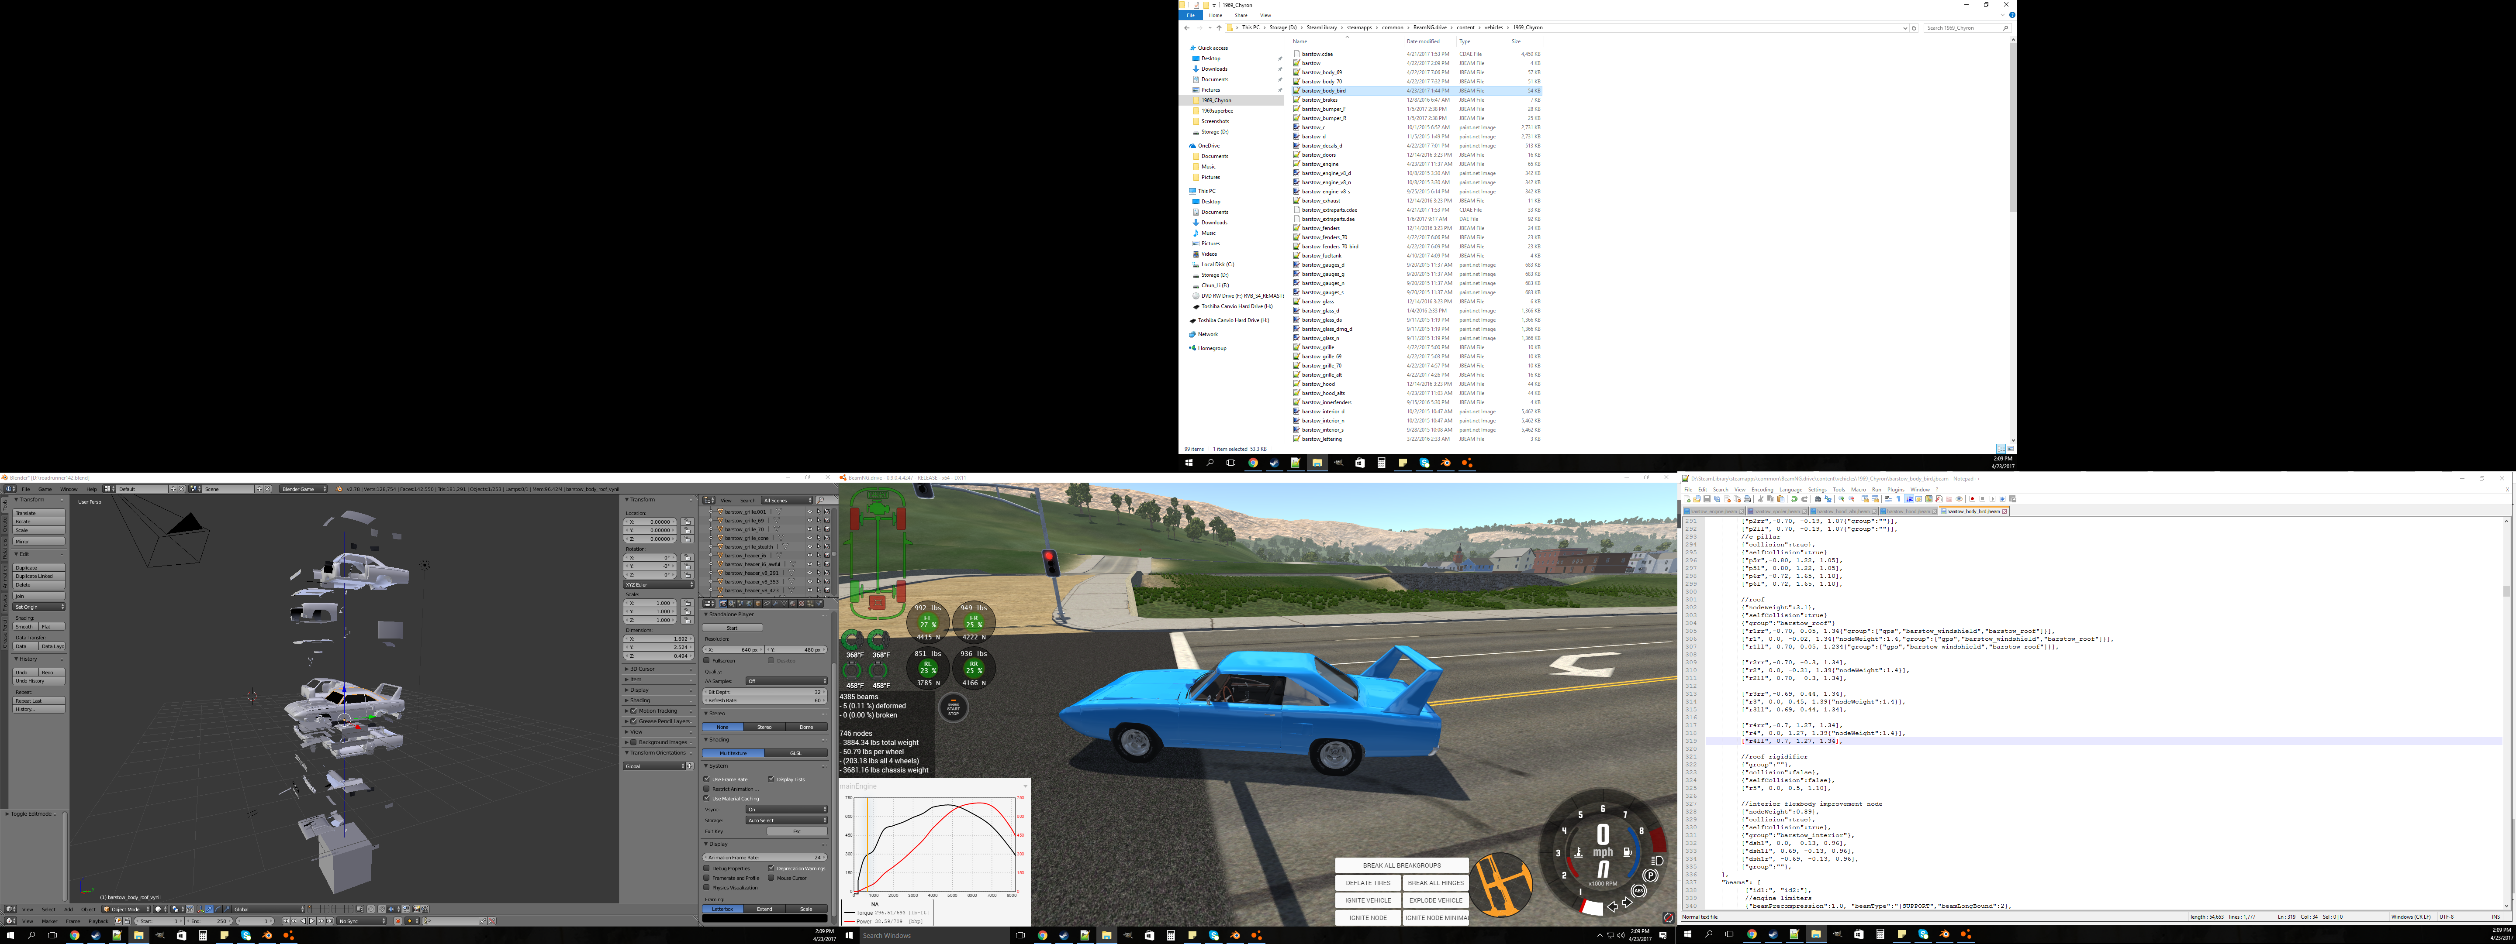Enable Physics Visualization checkbox

pos(707,887)
